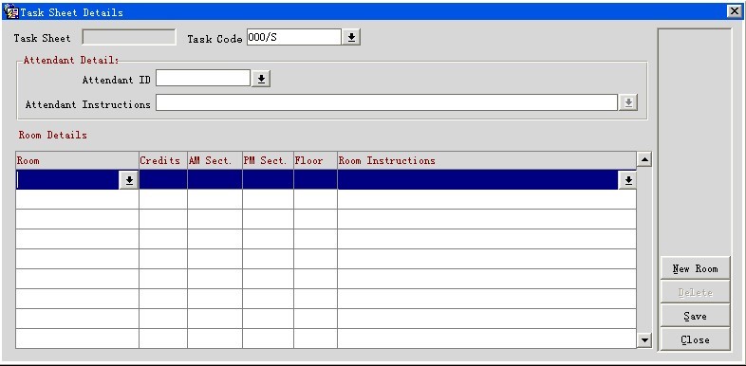Expand the Attendant Instructions arrow button
The width and height of the screenshot is (746, 366).
coord(628,102)
